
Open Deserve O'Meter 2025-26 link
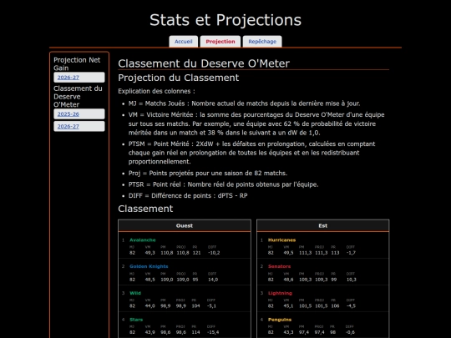point(79,114)
